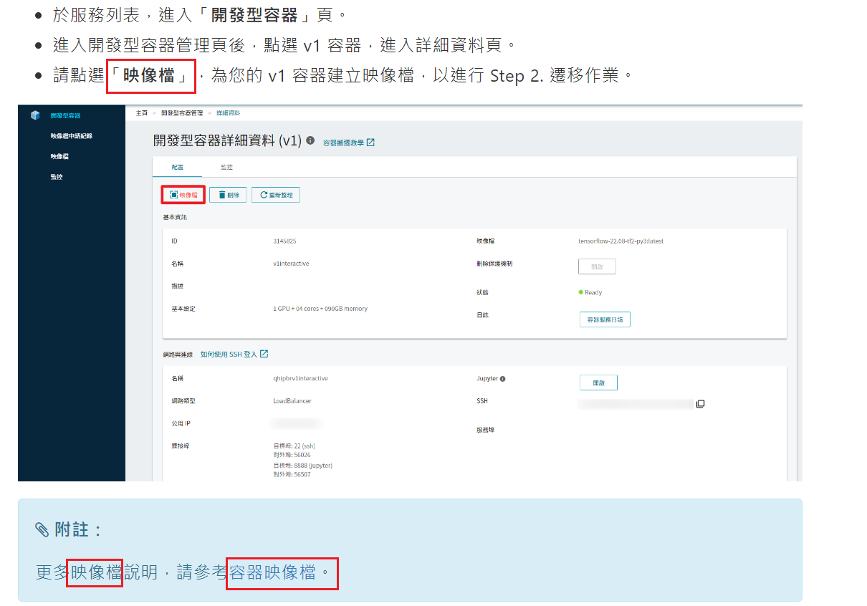Open the 容器服務日誌 button
The width and height of the screenshot is (867, 606).
[x=605, y=319]
